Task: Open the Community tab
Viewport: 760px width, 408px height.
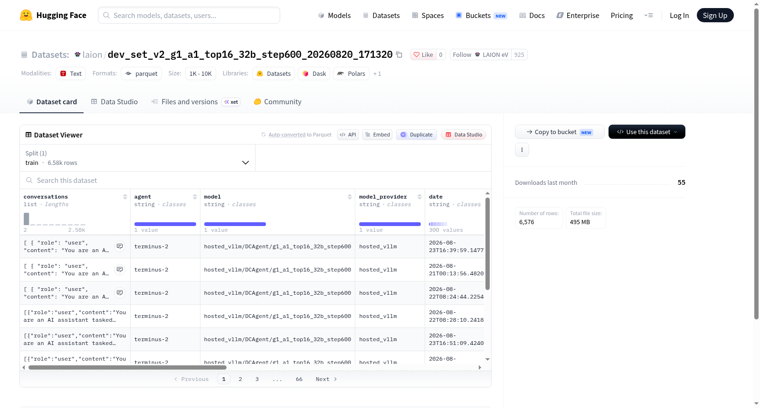Action: coord(278,102)
